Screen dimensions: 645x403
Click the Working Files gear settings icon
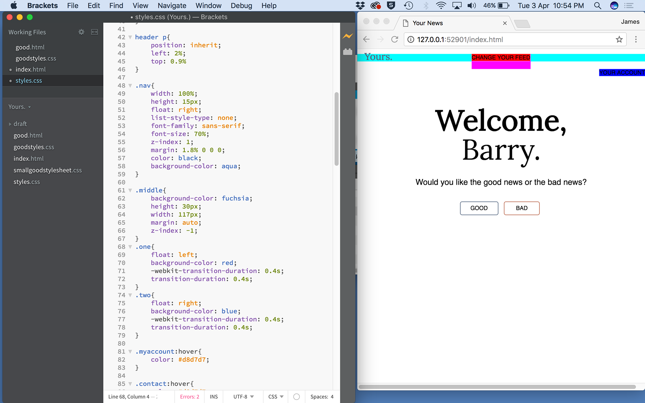pos(81,32)
